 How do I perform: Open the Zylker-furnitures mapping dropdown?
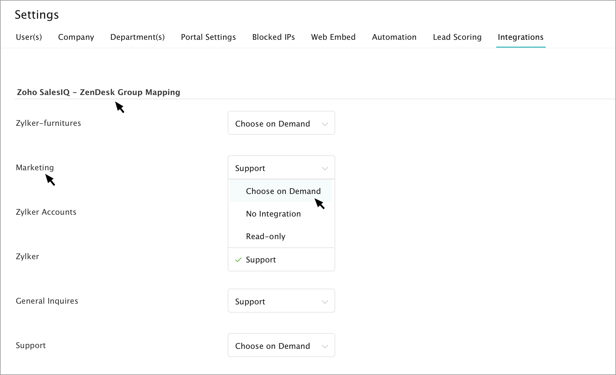coord(281,123)
